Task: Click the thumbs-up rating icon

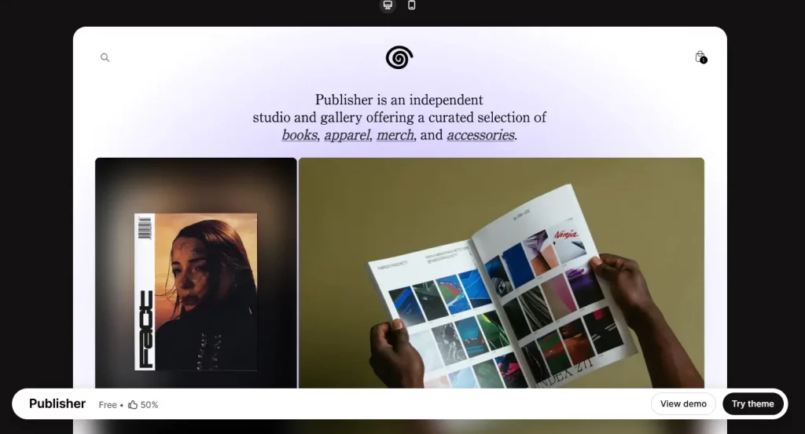Action: pos(133,405)
